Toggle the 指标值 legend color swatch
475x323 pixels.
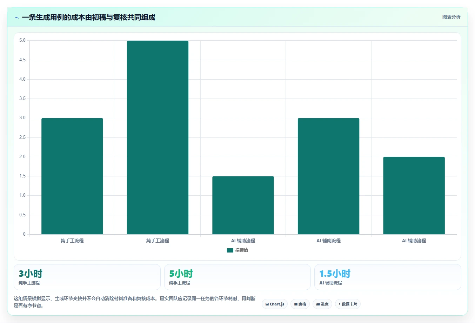point(230,250)
